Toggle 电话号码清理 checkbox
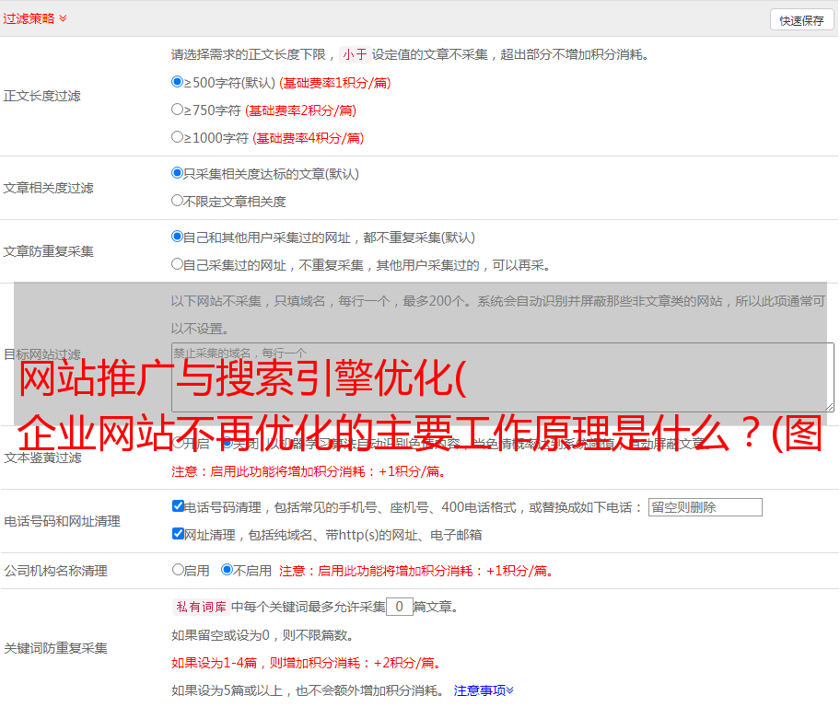The image size is (840, 707). (178, 506)
